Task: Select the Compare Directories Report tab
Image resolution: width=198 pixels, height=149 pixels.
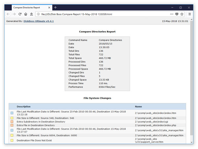Action: pos(32,8)
